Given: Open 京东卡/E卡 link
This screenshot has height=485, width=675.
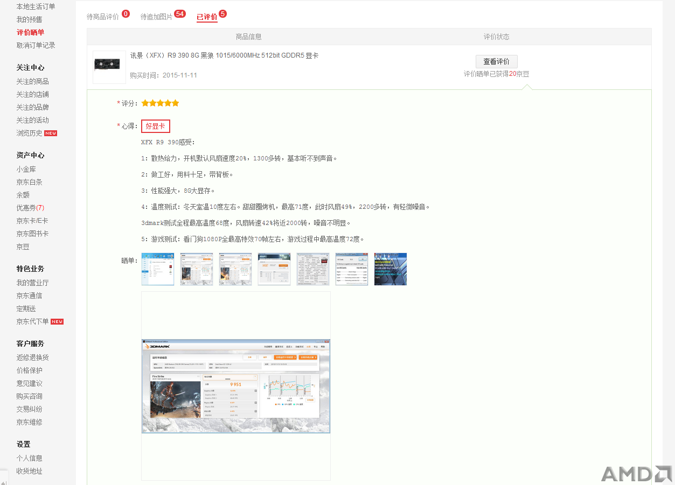Looking at the screenshot, I should click(x=32, y=221).
